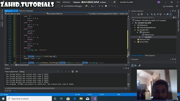This screenshot has height=101, width=180.
Task: Open Properties wrench in Solution Explorer toolbar
Action: tap(167, 14)
